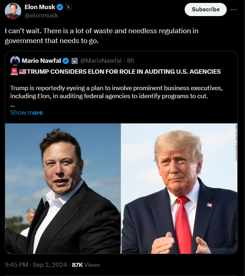Open Mario Nawfal's small profile avatar
Viewport: 245px width, 276px height.
(x=15, y=61)
